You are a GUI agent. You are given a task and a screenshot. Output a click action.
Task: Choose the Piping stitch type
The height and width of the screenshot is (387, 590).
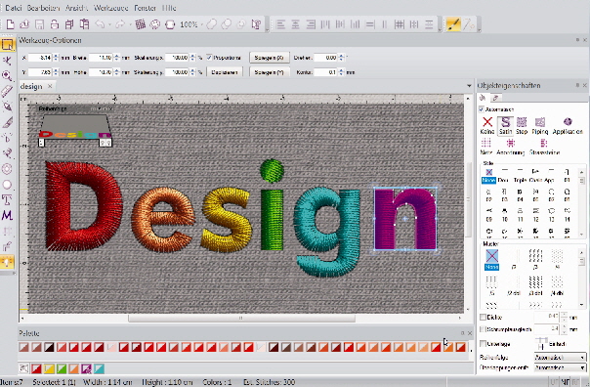tap(540, 125)
